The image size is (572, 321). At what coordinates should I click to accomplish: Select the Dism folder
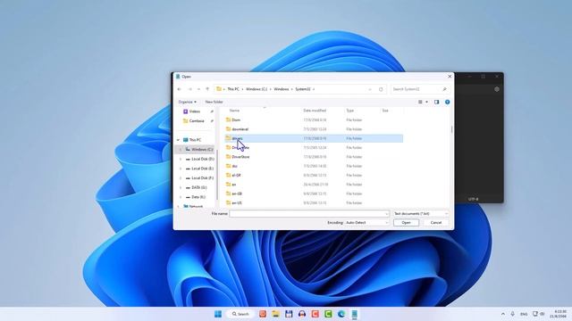pyautogui.click(x=314, y=119)
